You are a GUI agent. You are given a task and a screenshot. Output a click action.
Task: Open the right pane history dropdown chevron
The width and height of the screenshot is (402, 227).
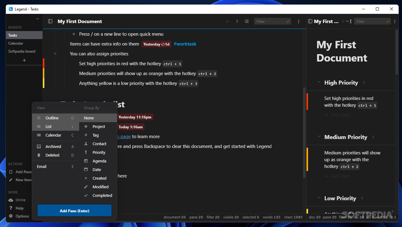click(347, 21)
